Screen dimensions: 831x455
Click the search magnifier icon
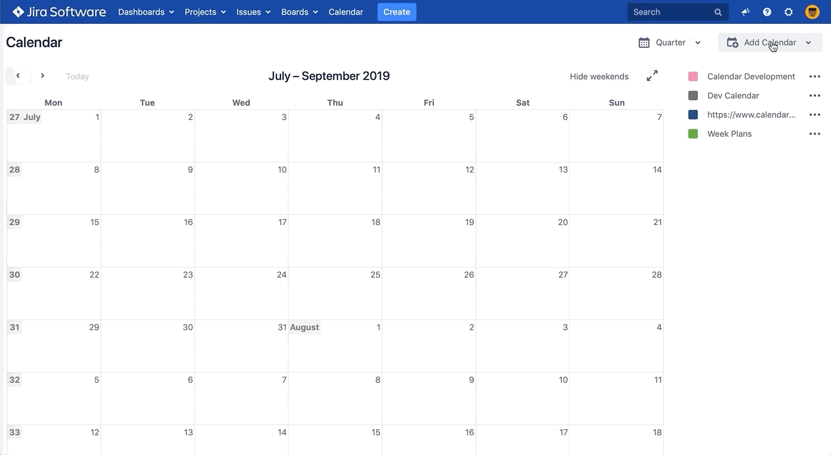pos(717,11)
